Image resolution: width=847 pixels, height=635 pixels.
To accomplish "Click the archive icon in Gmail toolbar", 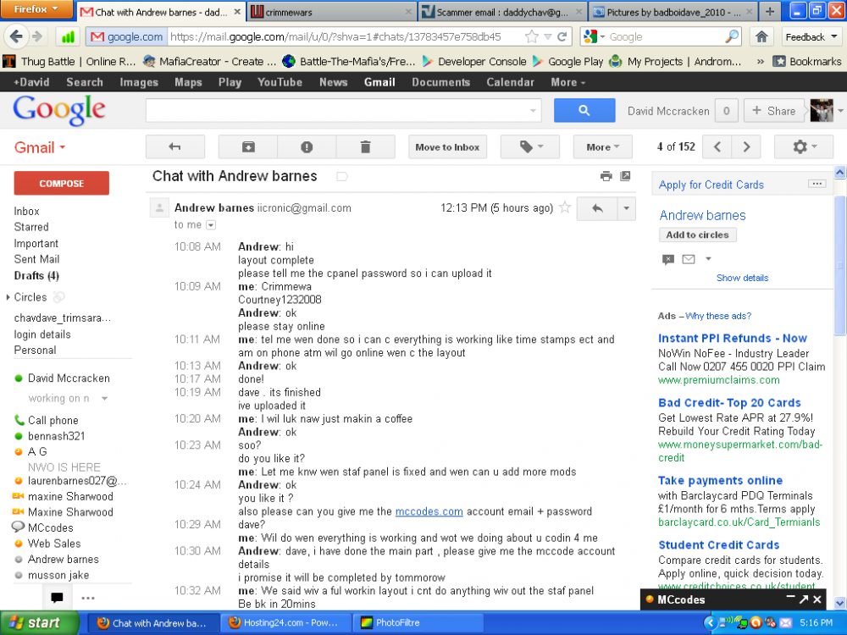I will coord(248,147).
